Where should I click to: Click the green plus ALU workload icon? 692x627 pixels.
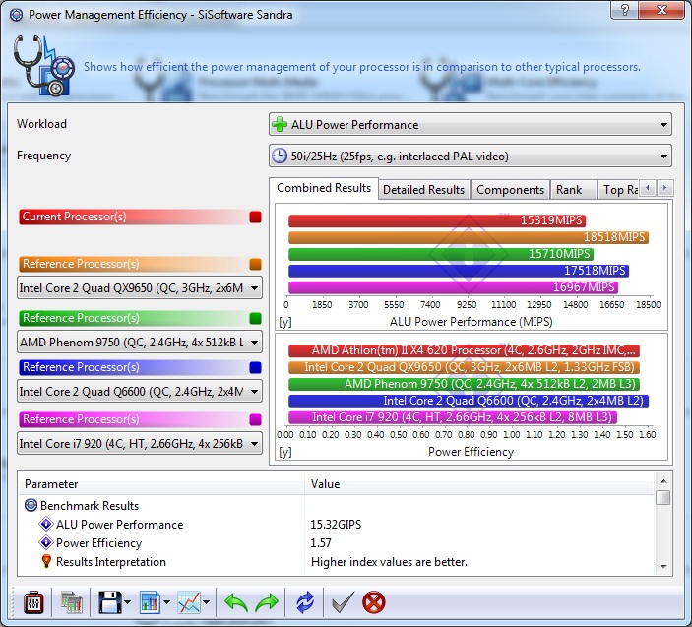pos(280,124)
